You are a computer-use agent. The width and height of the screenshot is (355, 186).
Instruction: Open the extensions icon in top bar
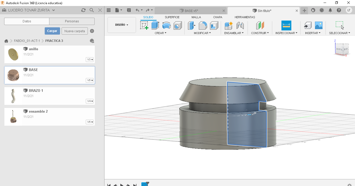[x=313, y=10]
